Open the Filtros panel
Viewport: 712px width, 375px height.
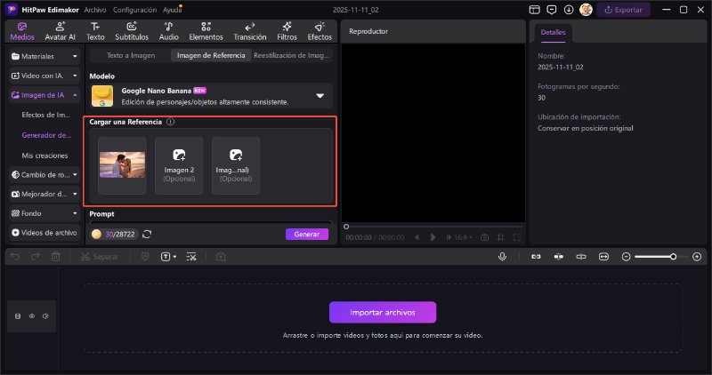287,31
